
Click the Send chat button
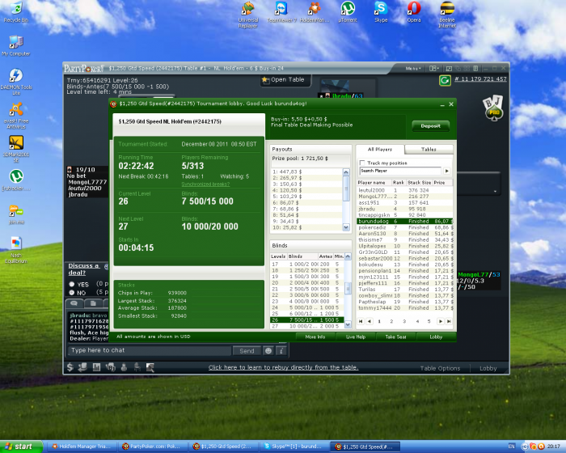click(x=247, y=351)
